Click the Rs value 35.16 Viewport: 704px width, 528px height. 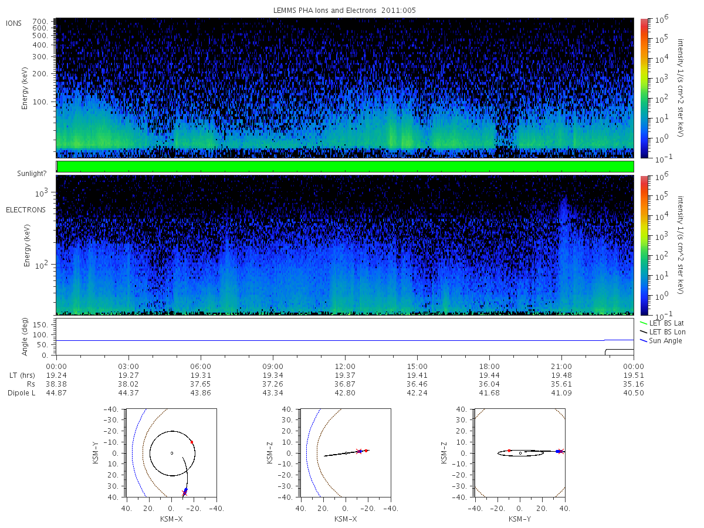(634, 384)
